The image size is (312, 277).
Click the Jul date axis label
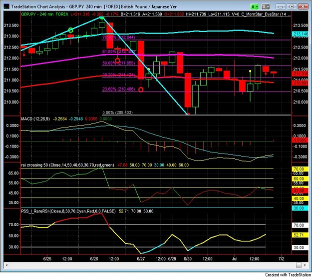pyautogui.click(x=235, y=259)
